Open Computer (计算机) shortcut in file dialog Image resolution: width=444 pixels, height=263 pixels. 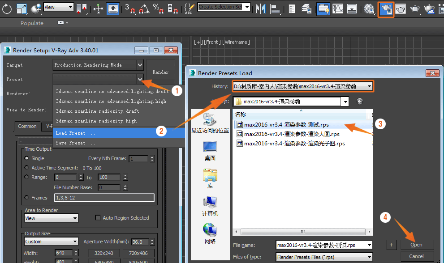210,207
